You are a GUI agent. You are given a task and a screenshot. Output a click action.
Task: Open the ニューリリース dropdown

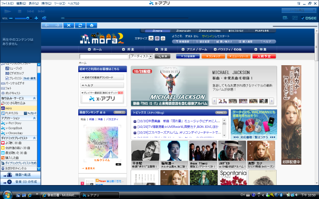click(239, 56)
